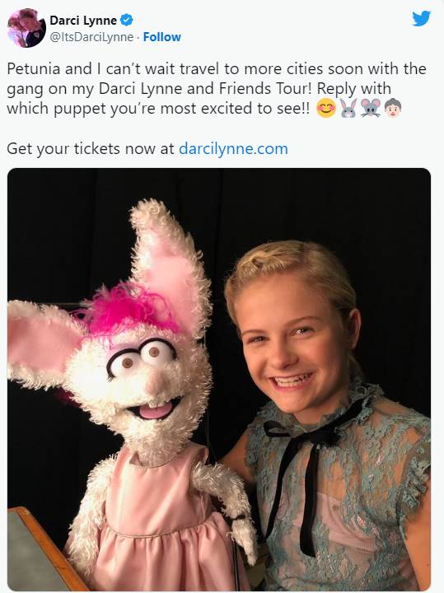Viewport: 444px width, 593px height.
Task: Click the mouse emoji in the tweet
Action: [x=371, y=108]
